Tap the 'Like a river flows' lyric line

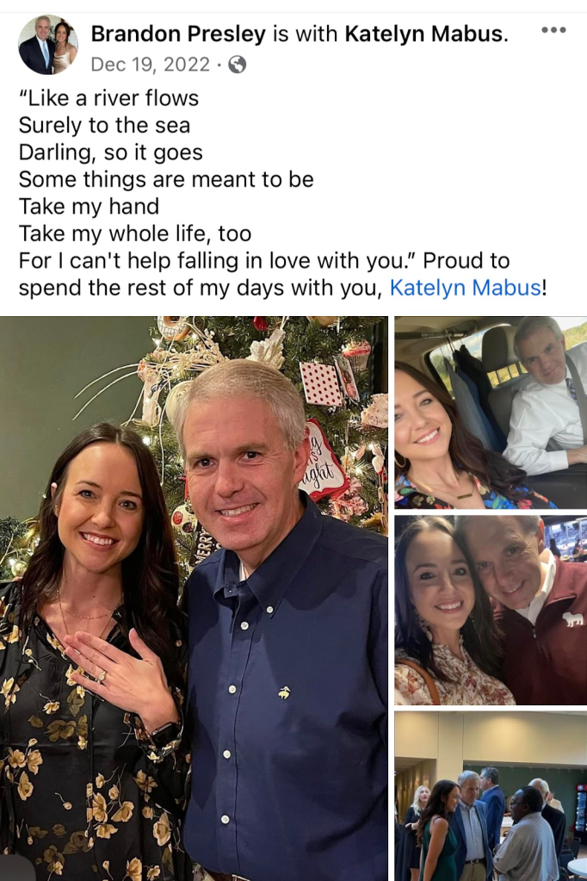click(x=109, y=98)
